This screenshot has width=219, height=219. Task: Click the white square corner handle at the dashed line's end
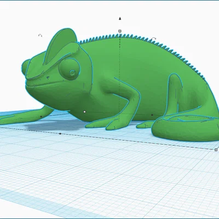pos(216,150)
